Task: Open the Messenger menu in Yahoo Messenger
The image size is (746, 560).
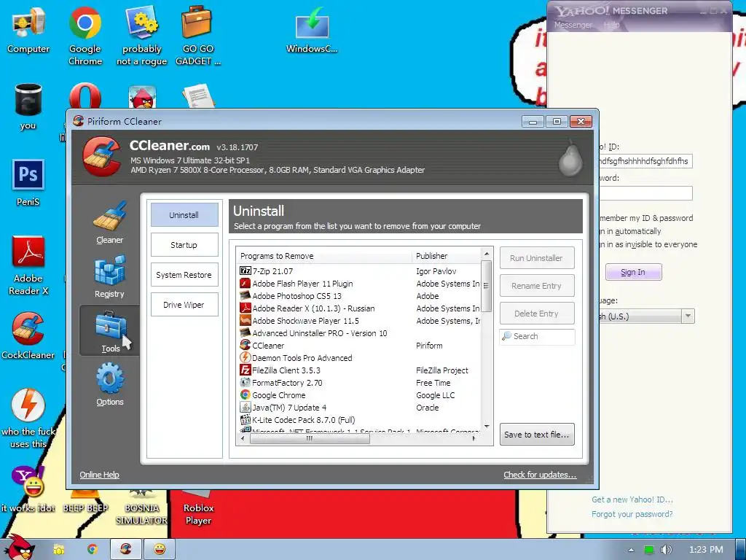Action: tap(573, 25)
